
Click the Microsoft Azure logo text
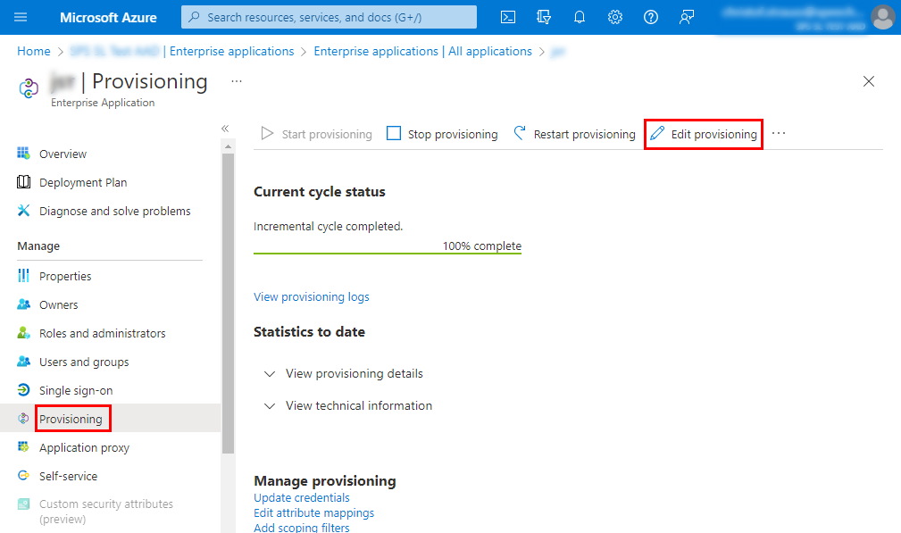(109, 17)
